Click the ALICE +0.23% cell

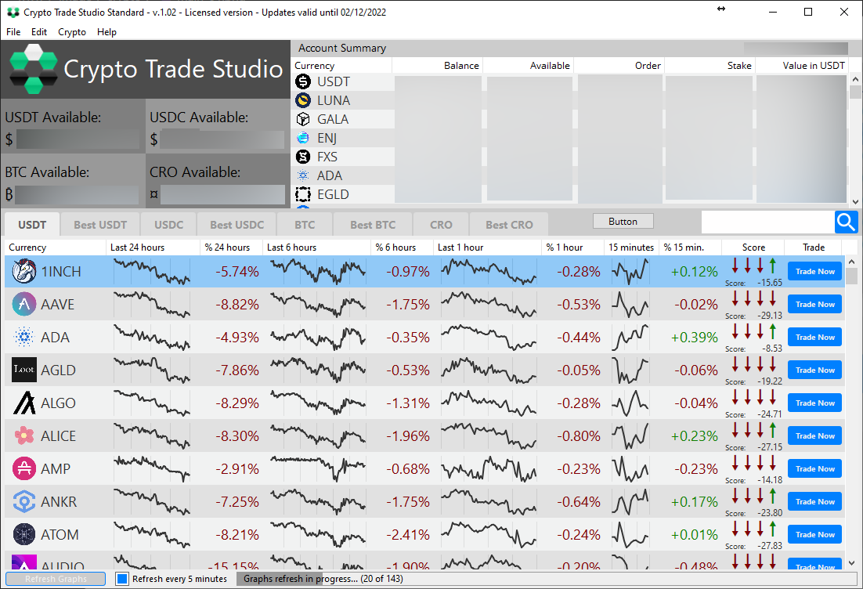coord(694,436)
